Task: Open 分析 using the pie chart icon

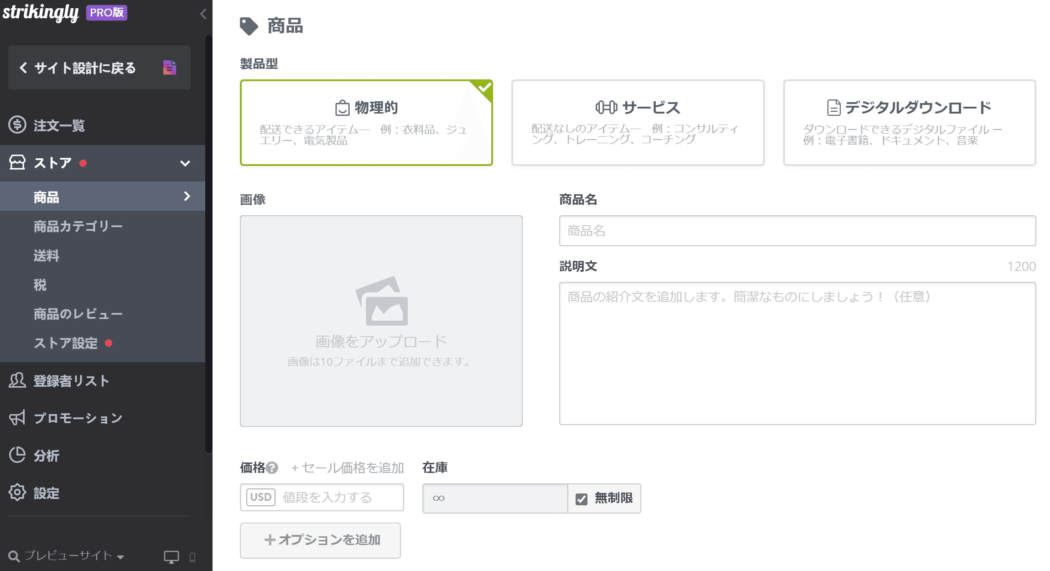Action: coord(16,455)
